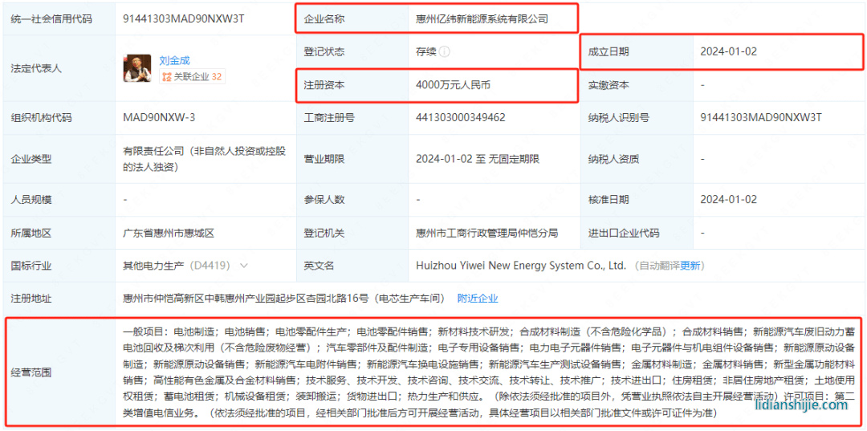867x431 pixels.
Task: Click the 附近企业 nearby companies link
Action: tap(478, 299)
